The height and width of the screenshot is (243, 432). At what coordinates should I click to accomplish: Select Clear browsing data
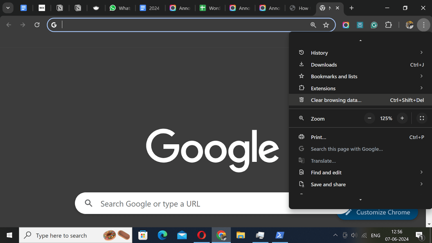pos(336,100)
